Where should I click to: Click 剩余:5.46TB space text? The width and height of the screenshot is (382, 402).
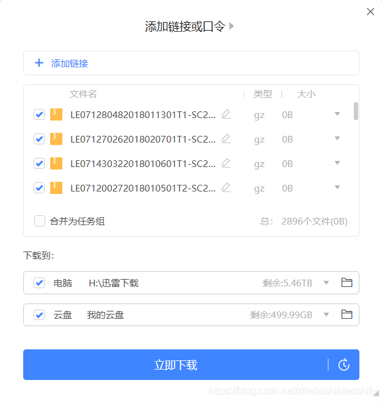pyautogui.click(x=287, y=283)
